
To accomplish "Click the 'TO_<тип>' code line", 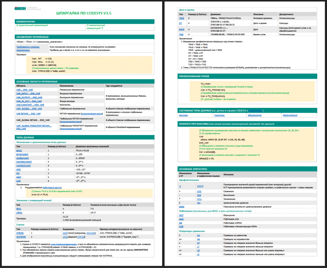I will pos(206,84).
